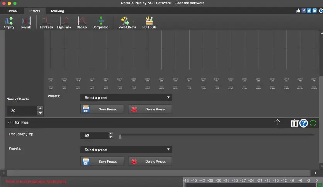Share on Facebook icon
This screenshot has width=323, height=187.
click(x=304, y=11)
